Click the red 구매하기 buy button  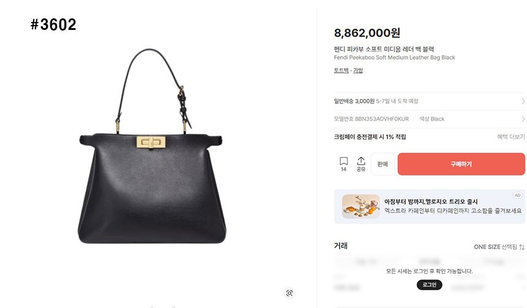click(461, 164)
